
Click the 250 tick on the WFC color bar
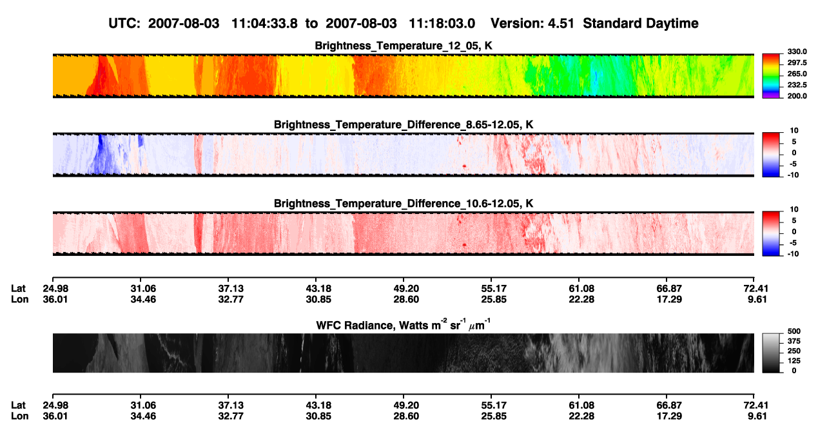pos(794,352)
